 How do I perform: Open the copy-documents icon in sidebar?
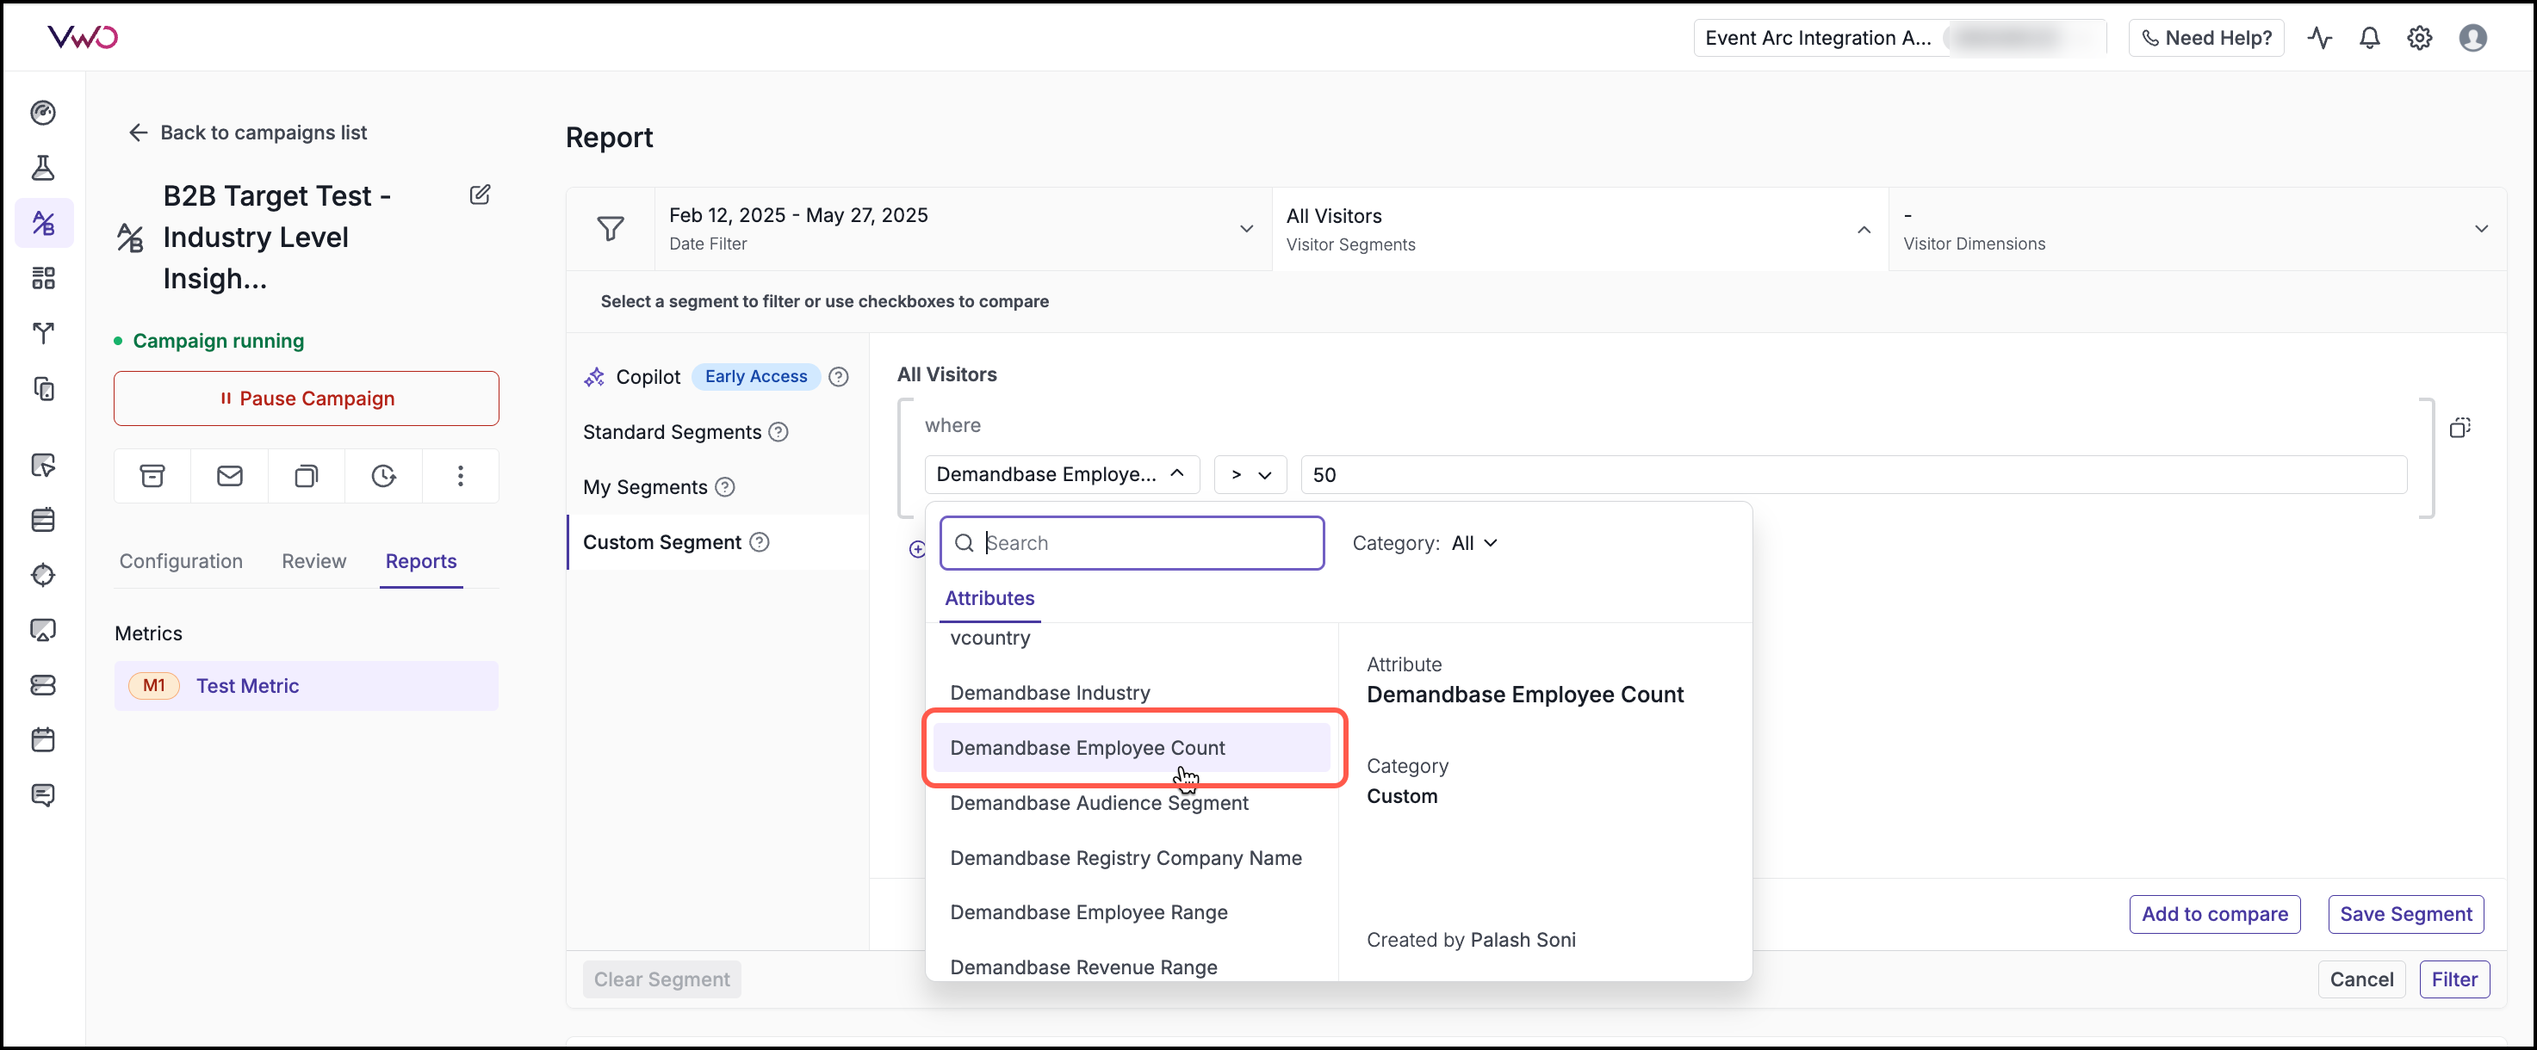click(x=43, y=389)
